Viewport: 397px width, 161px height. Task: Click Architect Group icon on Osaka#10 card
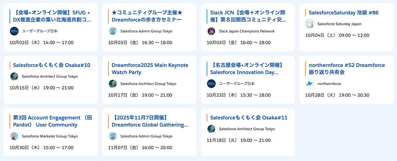(15, 76)
